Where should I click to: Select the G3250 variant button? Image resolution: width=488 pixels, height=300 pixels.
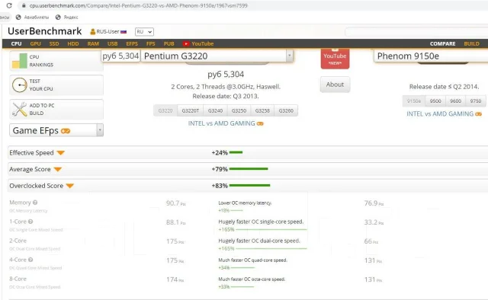pyautogui.click(x=239, y=110)
